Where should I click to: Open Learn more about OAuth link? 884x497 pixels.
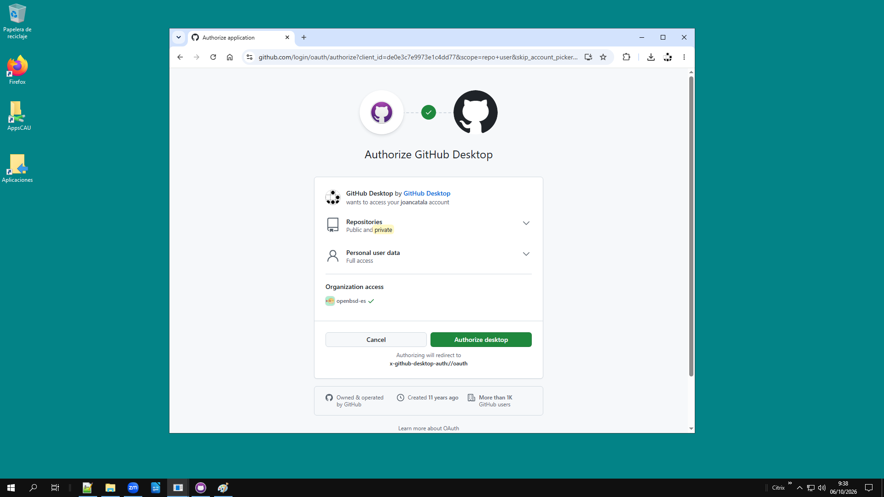[429, 428]
